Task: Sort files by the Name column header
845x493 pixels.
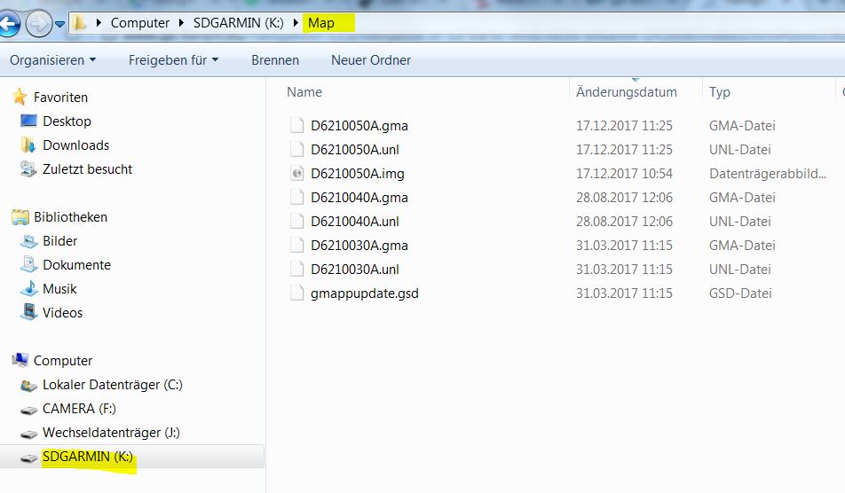Action: (304, 92)
